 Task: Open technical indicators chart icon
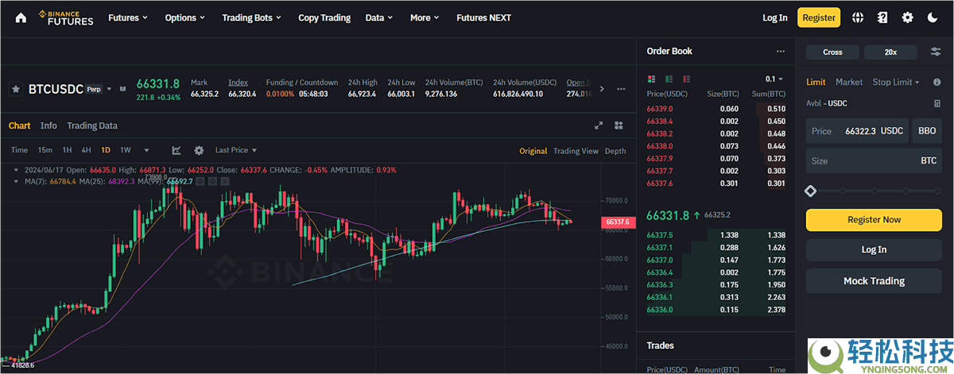click(176, 150)
